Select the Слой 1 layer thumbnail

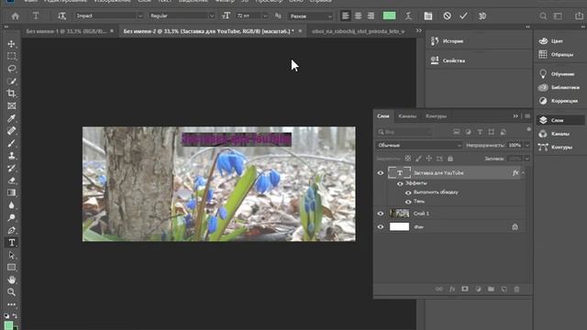[399, 214]
